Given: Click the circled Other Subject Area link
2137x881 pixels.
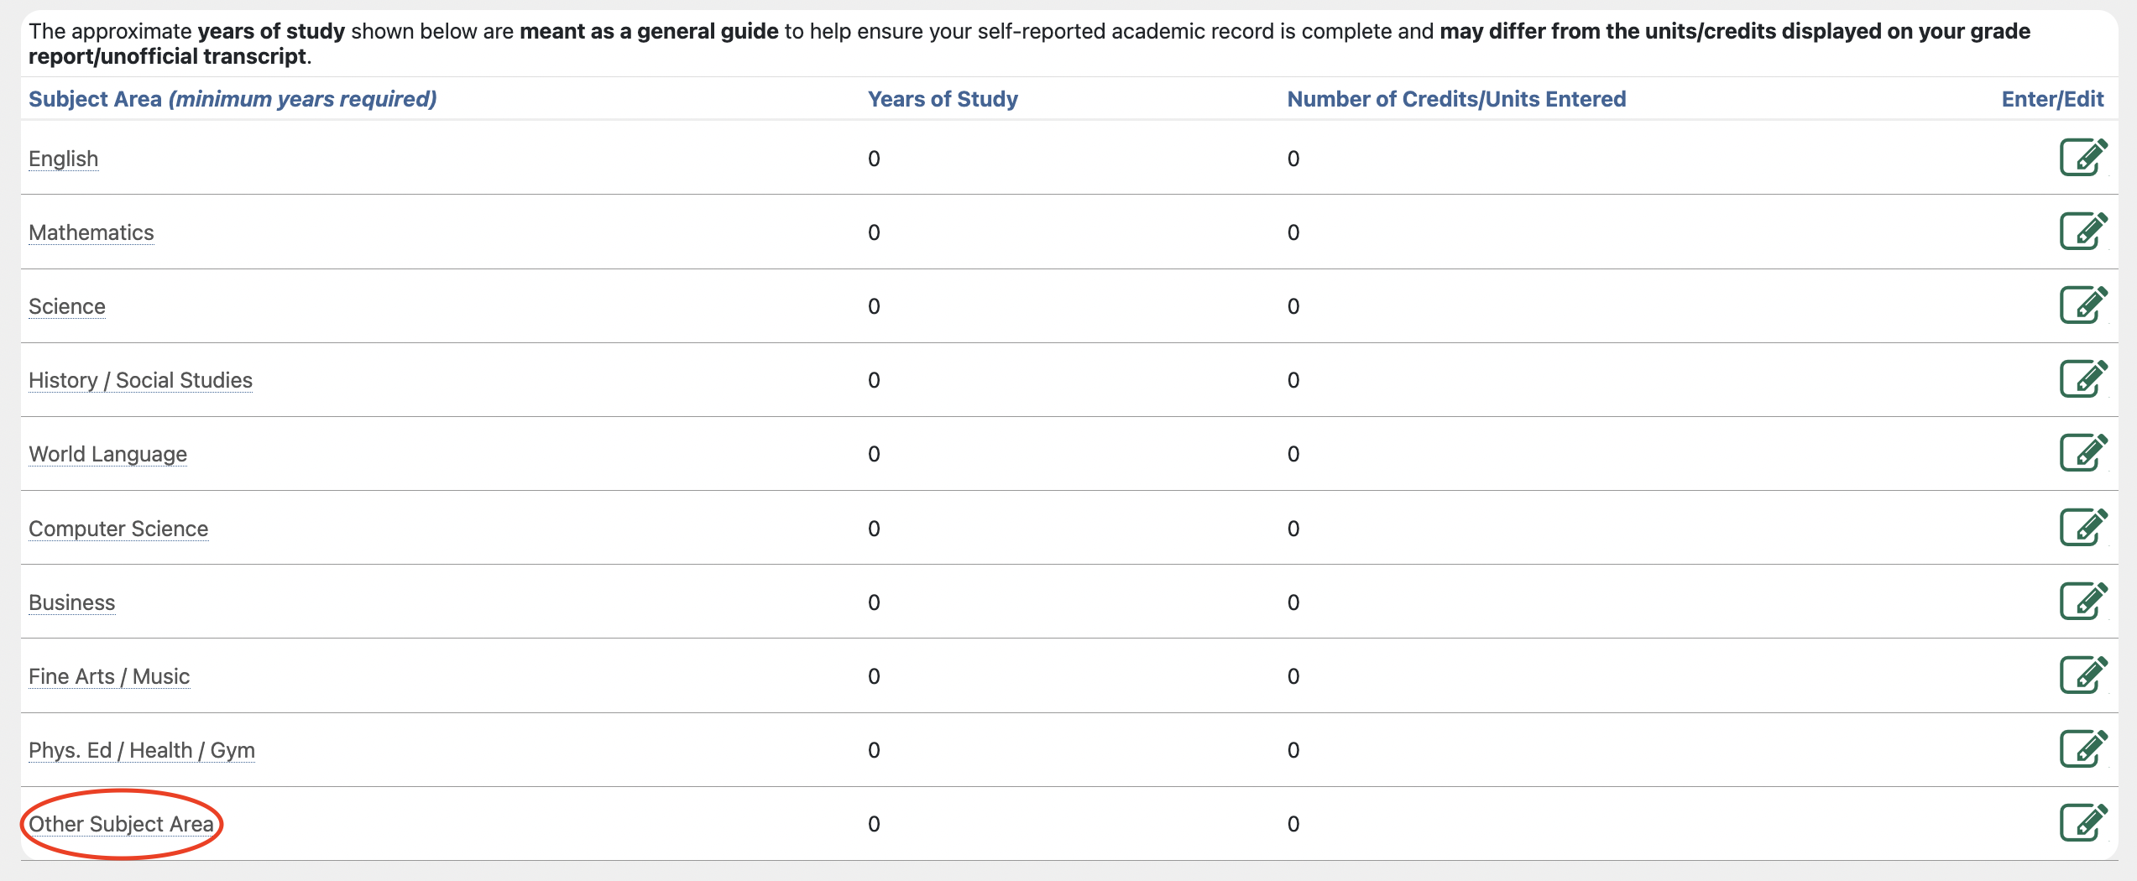Looking at the screenshot, I should click(122, 824).
